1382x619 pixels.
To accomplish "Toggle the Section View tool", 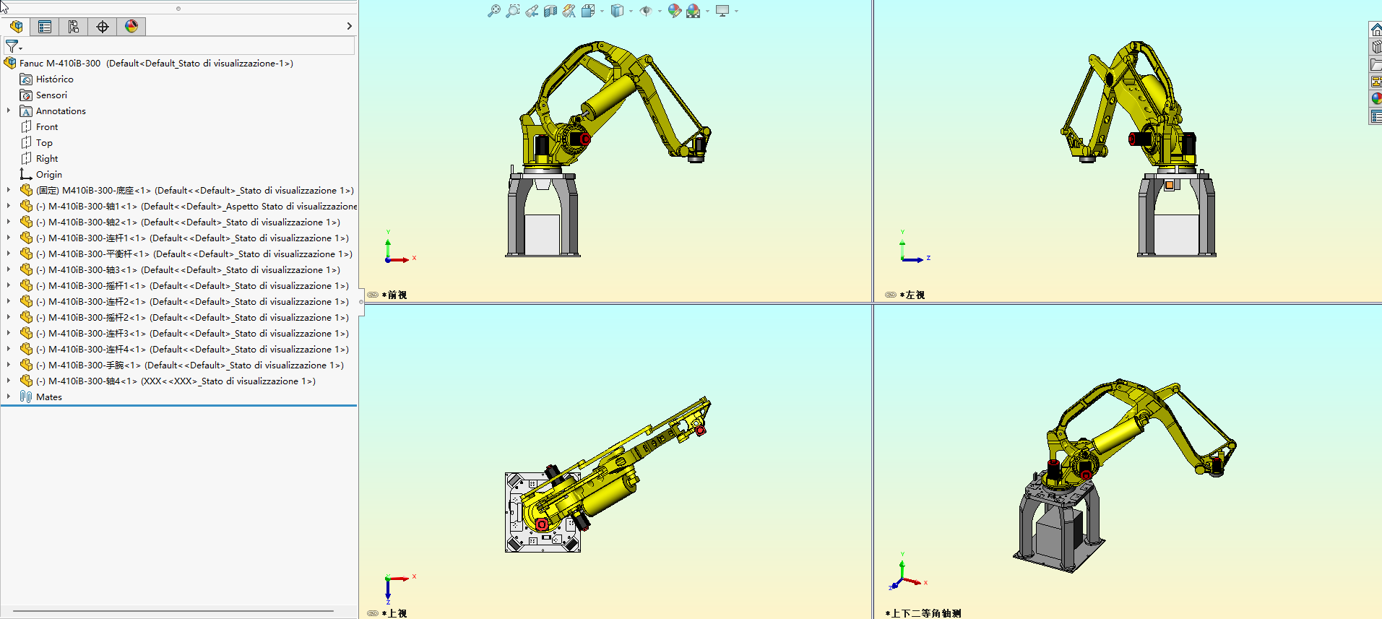I will (x=550, y=11).
